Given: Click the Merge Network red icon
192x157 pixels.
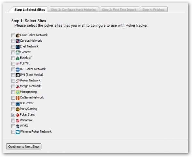Looking at the screenshot, I should pos(18,86).
